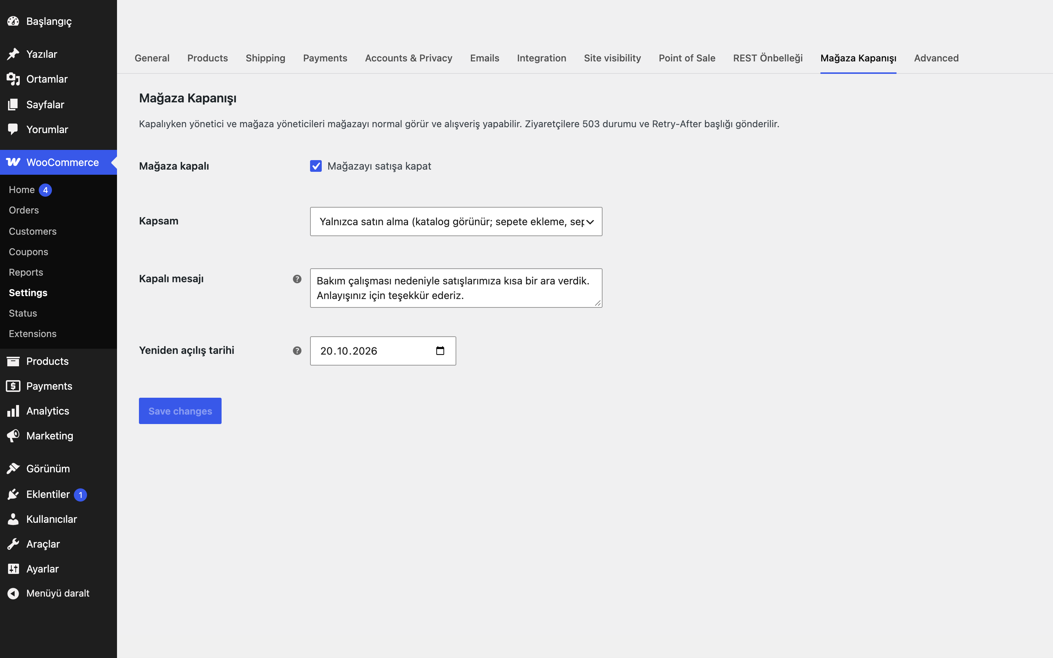Switch to the Shipping tab

[265, 58]
